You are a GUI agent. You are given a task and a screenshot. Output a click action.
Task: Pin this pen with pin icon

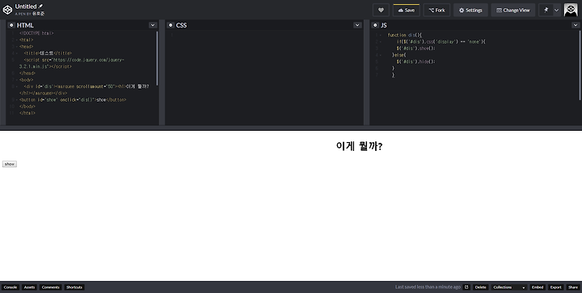click(546, 10)
